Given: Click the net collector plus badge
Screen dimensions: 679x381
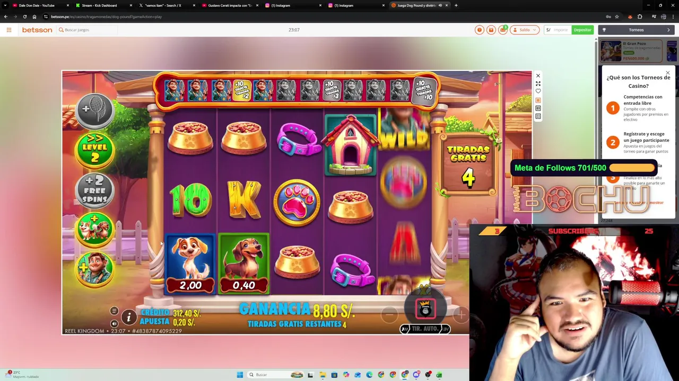Looking at the screenshot, I should click(x=94, y=111).
